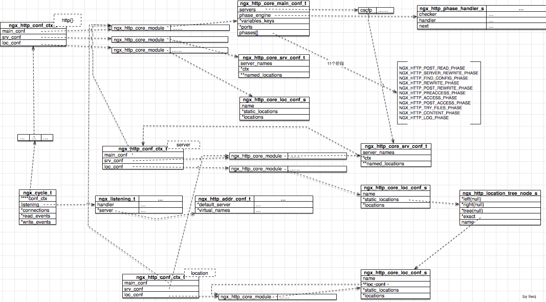Click the ngx_http_location_tree_node_s header

500,193
